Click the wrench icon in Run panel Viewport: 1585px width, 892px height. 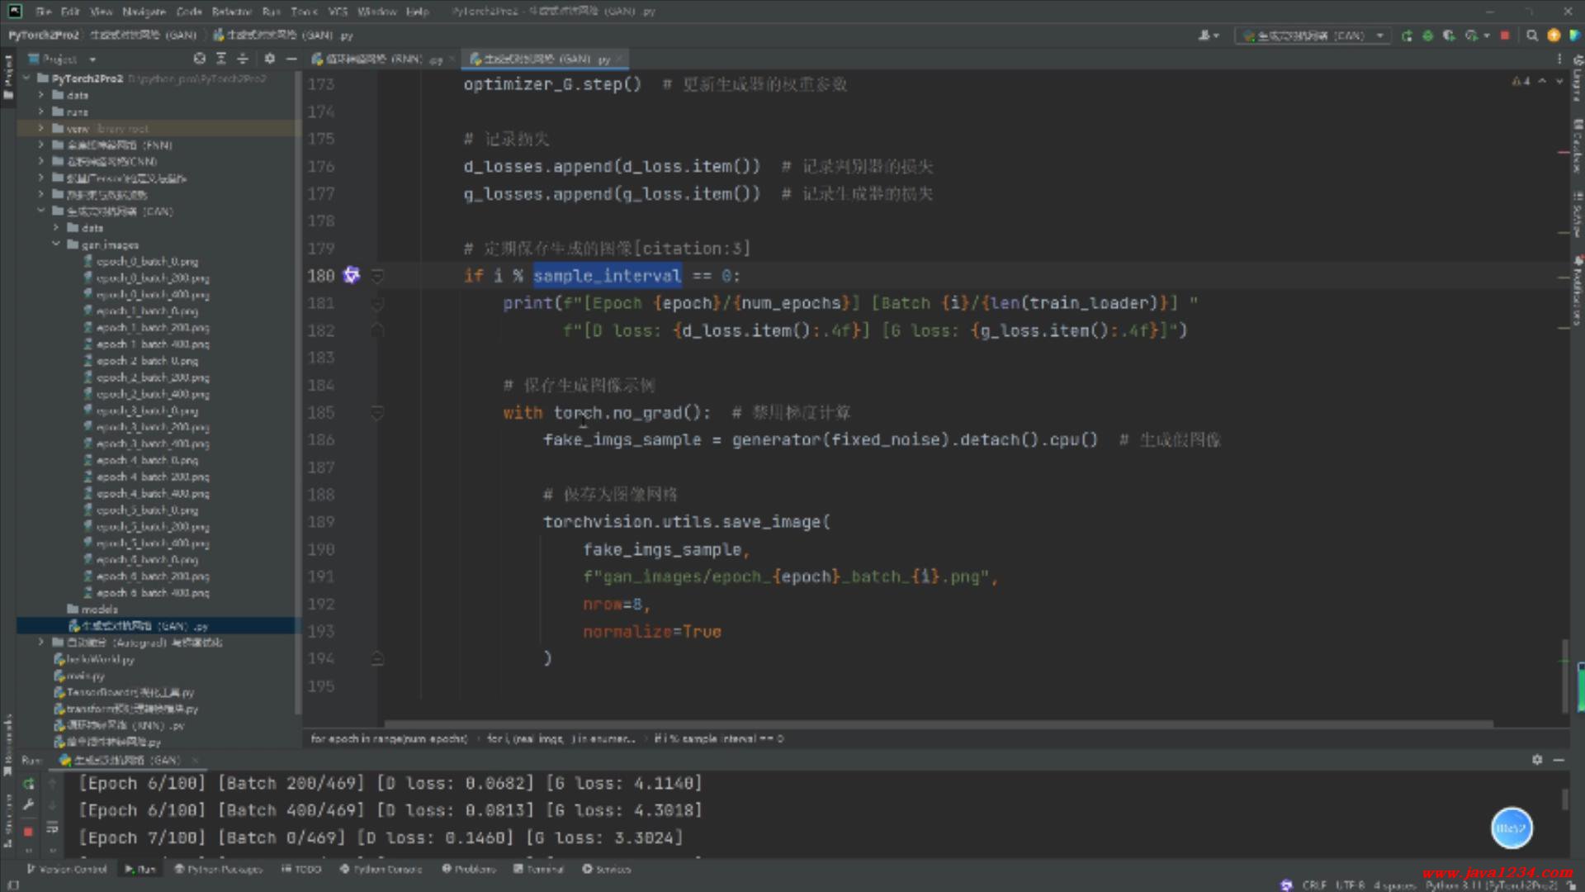(x=28, y=804)
